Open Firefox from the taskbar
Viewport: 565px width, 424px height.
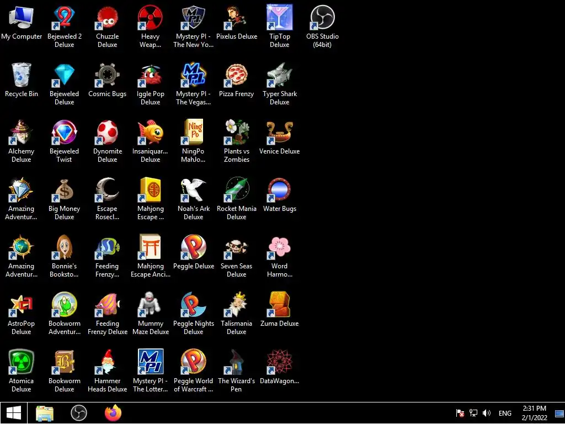pos(113,413)
